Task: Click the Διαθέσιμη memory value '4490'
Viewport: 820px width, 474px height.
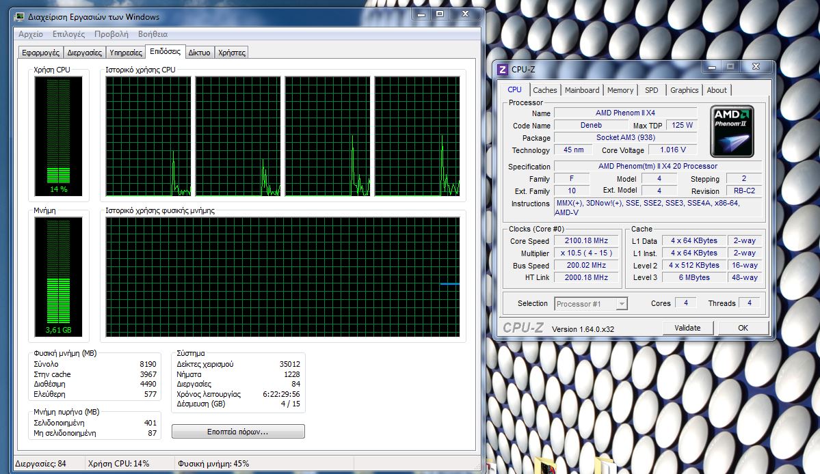Action: coord(148,385)
